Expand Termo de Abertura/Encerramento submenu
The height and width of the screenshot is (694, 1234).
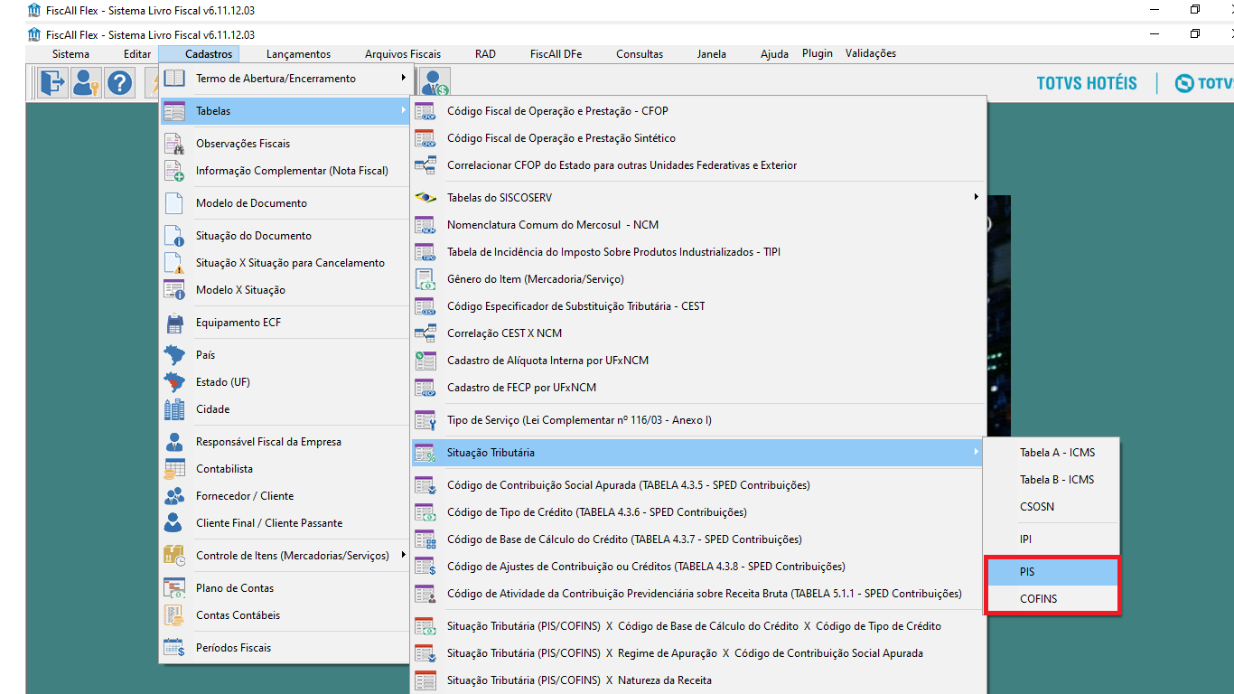point(285,79)
